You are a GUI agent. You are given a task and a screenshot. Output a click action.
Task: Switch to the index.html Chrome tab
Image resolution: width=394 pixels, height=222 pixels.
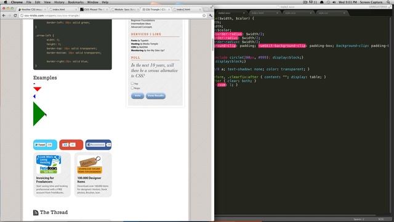pyautogui.click(x=63, y=9)
